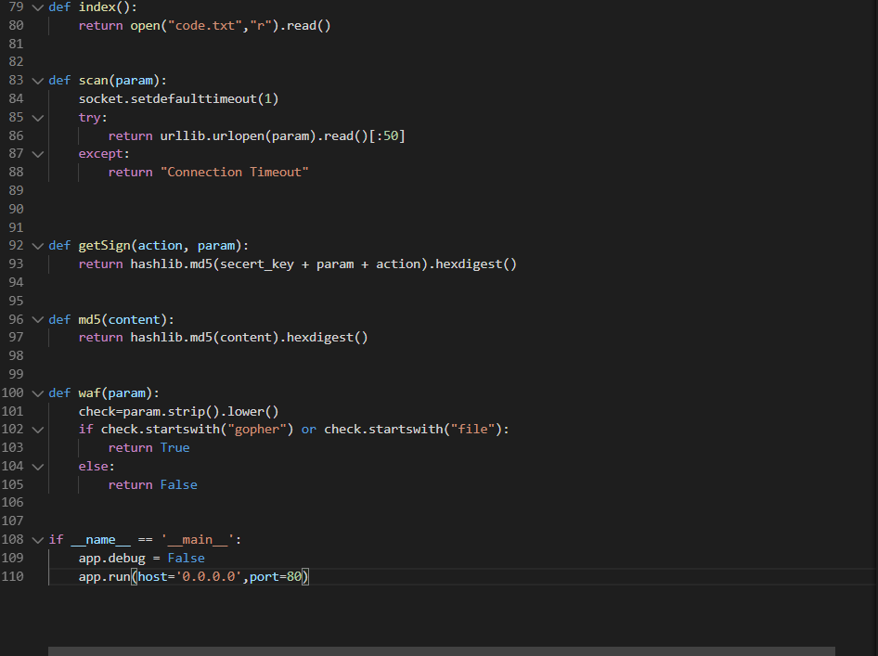Click the "Connection Timeout" string

235,173
